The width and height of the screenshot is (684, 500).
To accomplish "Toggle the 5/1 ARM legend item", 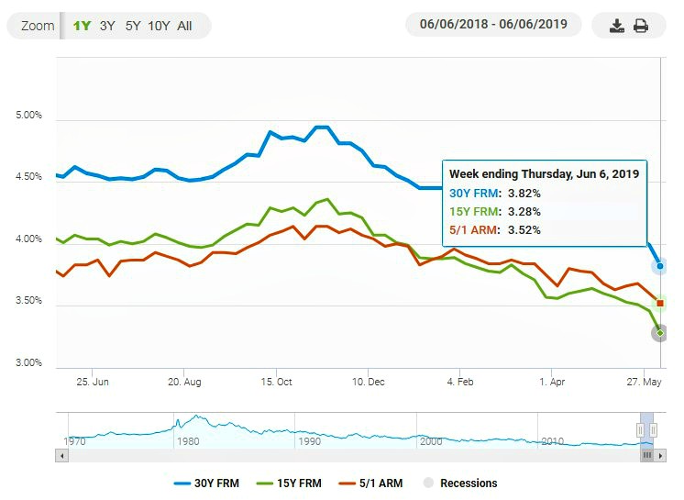I will click(x=370, y=483).
